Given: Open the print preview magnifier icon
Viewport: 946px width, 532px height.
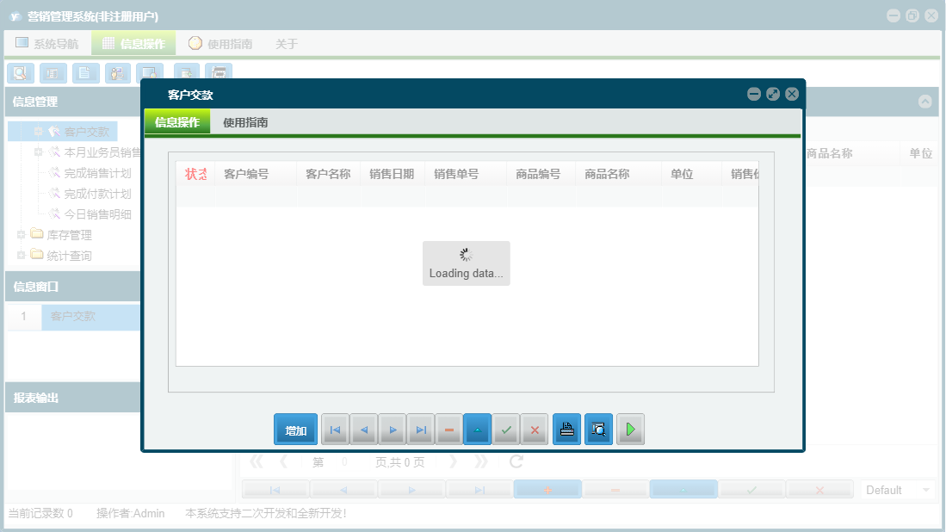Looking at the screenshot, I should pyautogui.click(x=598, y=430).
